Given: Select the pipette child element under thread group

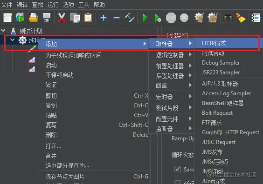Looking at the screenshot, I should pos(32,49).
